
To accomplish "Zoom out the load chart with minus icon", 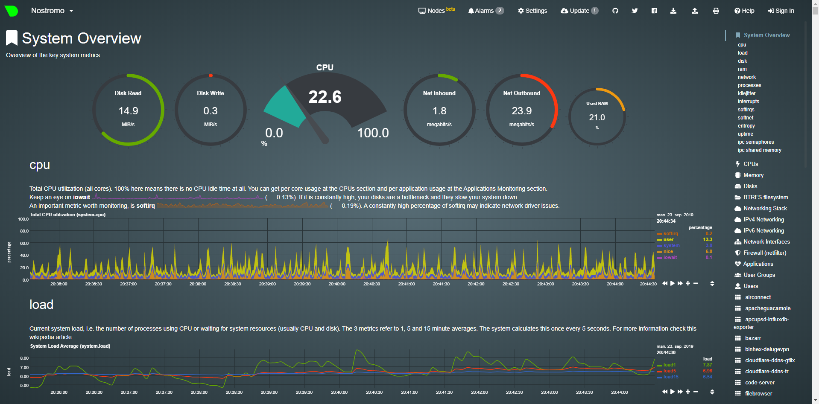I will click(696, 392).
